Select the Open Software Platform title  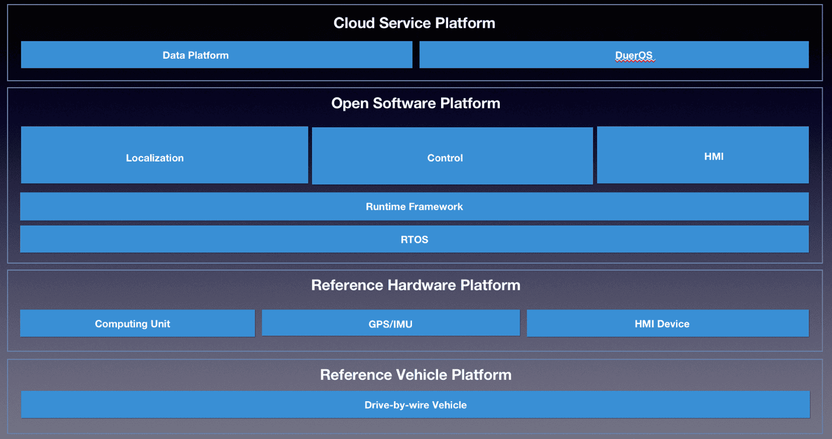pyautogui.click(x=415, y=103)
